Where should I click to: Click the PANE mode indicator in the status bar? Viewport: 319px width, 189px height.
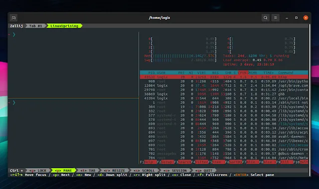pos(63,170)
